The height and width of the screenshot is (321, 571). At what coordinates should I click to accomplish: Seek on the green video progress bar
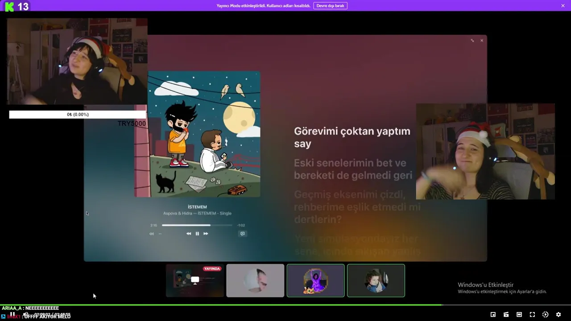click(285, 305)
